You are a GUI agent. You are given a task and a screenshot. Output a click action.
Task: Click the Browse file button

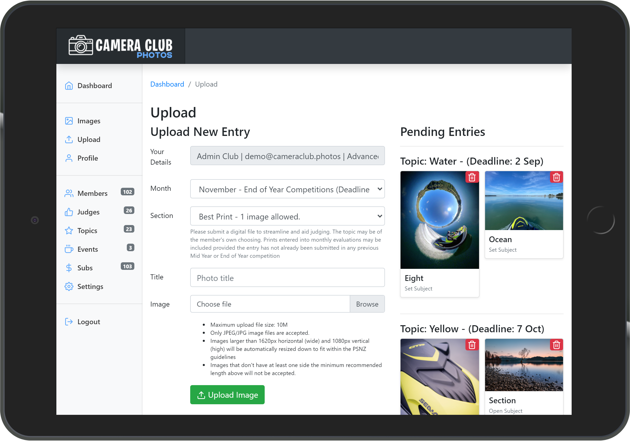(367, 304)
